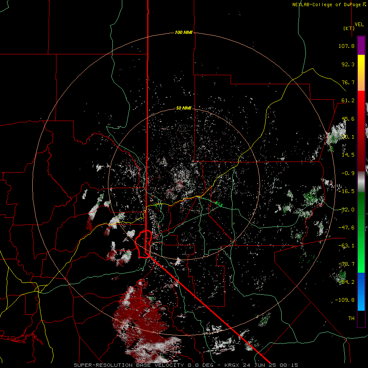The width and height of the screenshot is (368, 368).
Task: Select the -94.2 legend value
Action: pos(346,282)
